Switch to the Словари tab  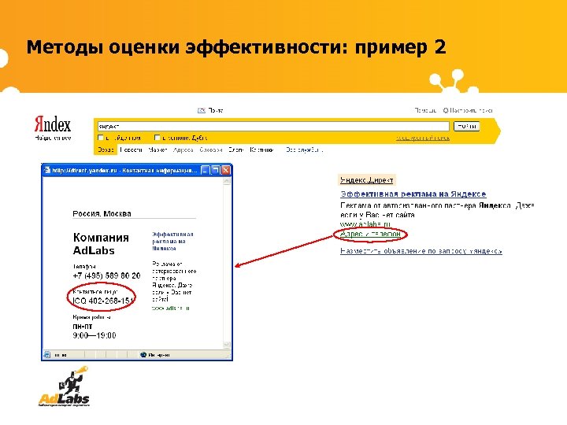pyautogui.click(x=211, y=150)
